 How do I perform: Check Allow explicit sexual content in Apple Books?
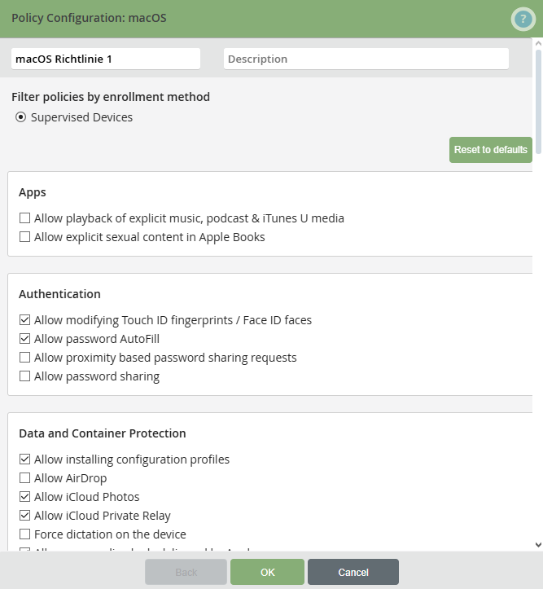point(25,237)
